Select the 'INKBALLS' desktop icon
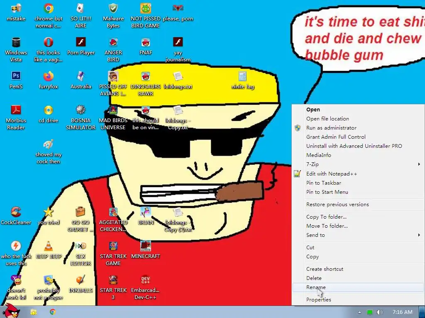425x318 pixels. point(81,284)
